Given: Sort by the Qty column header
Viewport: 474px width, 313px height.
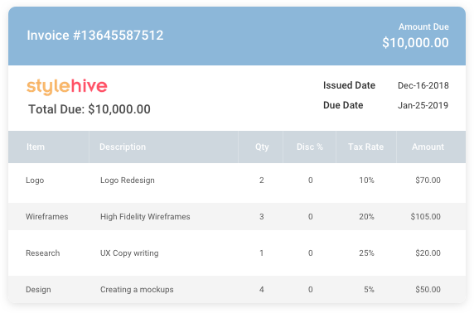Looking at the screenshot, I should [x=262, y=147].
